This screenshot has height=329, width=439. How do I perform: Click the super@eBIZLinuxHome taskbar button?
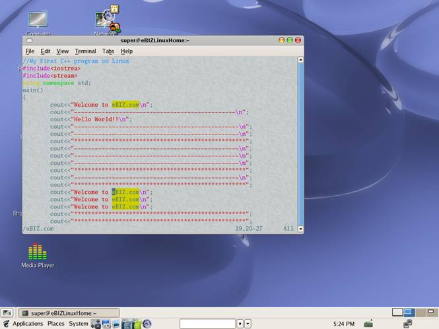(68, 313)
